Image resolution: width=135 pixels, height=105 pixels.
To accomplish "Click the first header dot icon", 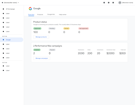I will pos(104,3).
